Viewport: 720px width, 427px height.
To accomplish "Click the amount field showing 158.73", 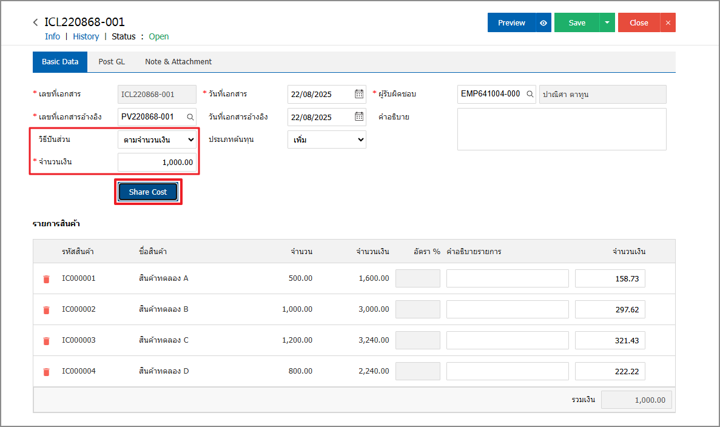I will pyautogui.click(x=610, y=278).
